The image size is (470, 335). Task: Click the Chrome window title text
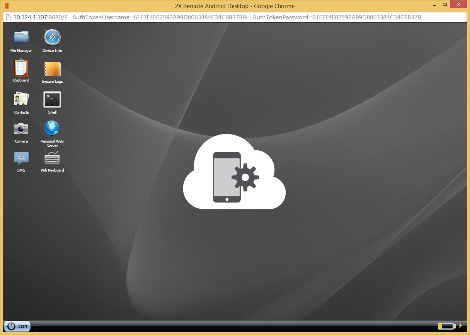[x=234, y=6]
